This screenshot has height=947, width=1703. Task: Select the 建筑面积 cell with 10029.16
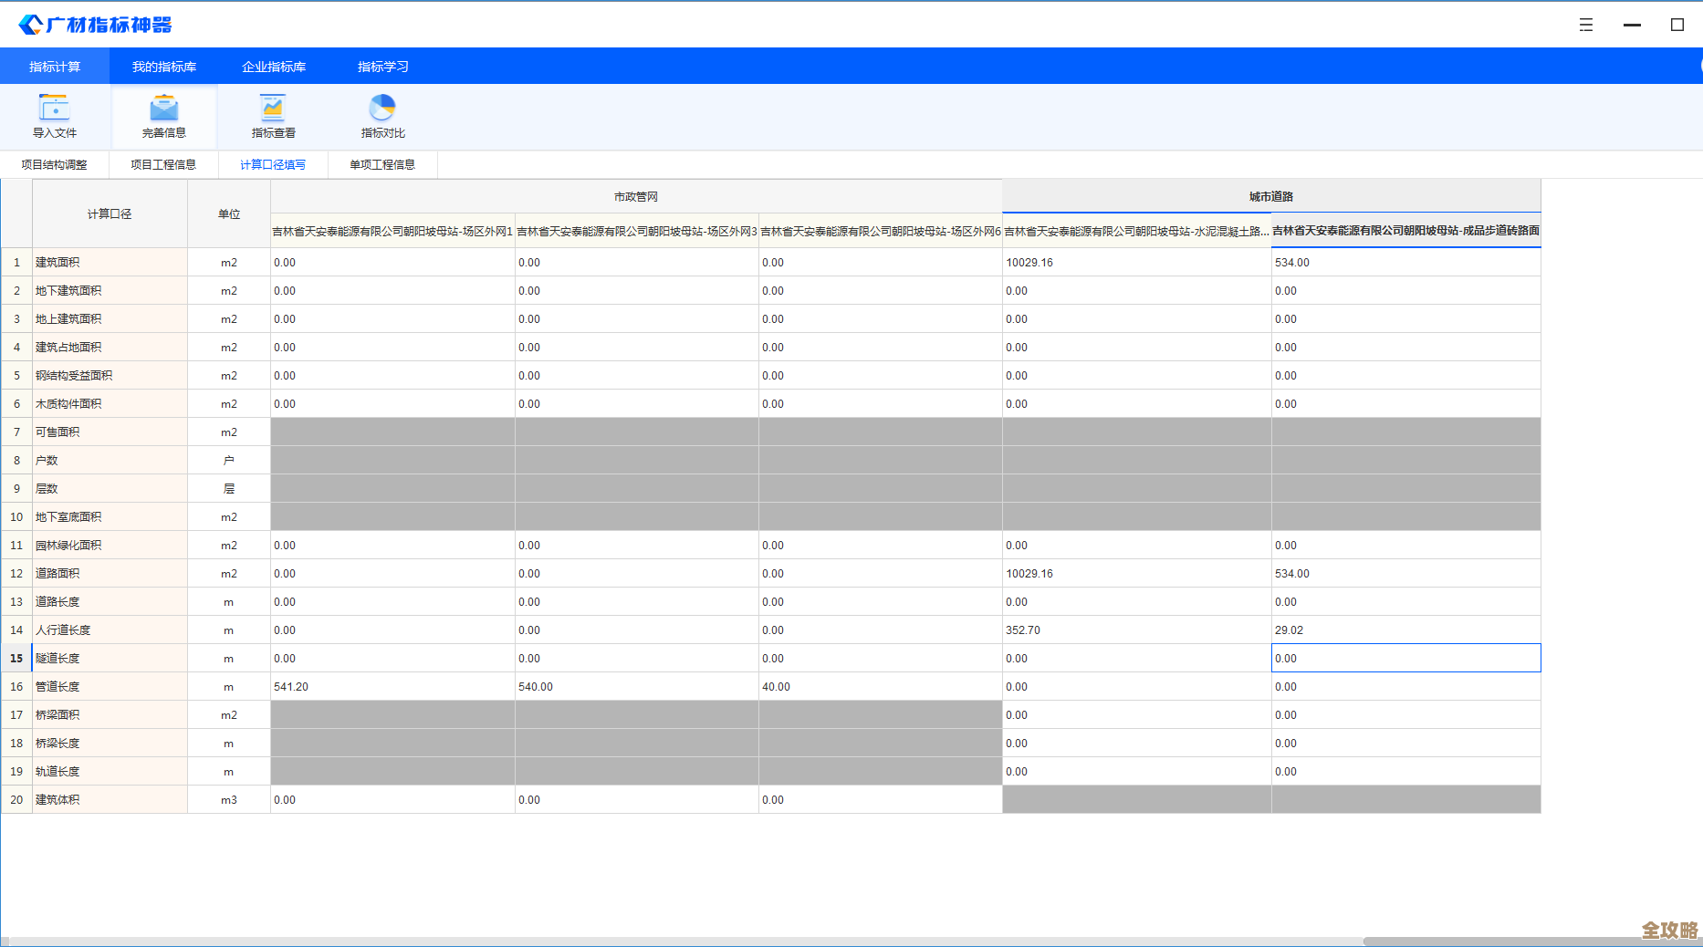pos(1136,263)
